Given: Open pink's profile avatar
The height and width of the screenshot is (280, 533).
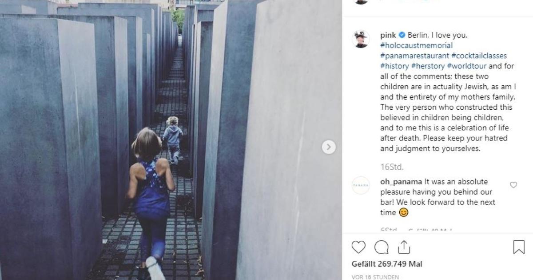Looking at the screenshot, I should pos(361,39).
